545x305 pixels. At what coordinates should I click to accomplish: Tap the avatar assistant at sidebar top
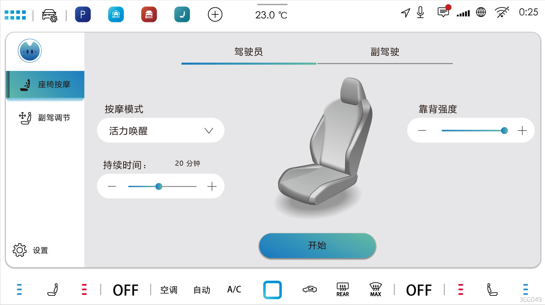pos(30,51)
